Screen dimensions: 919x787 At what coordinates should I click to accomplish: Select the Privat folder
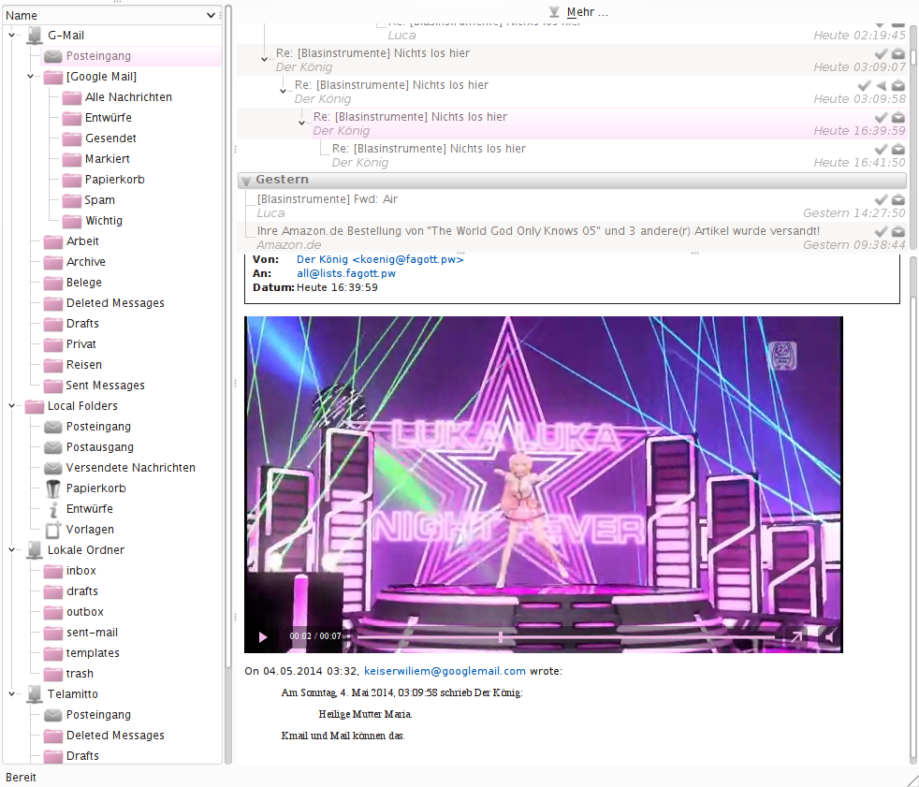click(80, 344)
